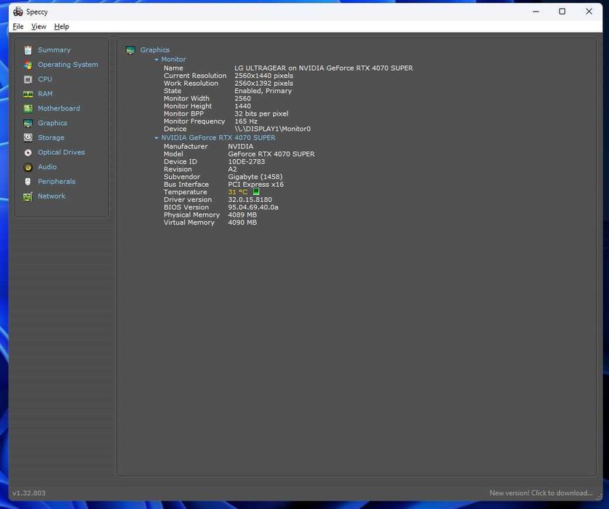The height and width of the screenshot is (509, 609).
Task: Collapse the NVIDIA GeForce RTX 4070 SUPER arrow
Action: [x=156, y=138]
